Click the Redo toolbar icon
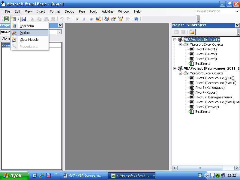 [x=68, y=19]
